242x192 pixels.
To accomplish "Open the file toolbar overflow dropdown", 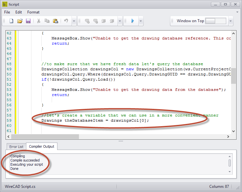I will (x=74, y=21).
